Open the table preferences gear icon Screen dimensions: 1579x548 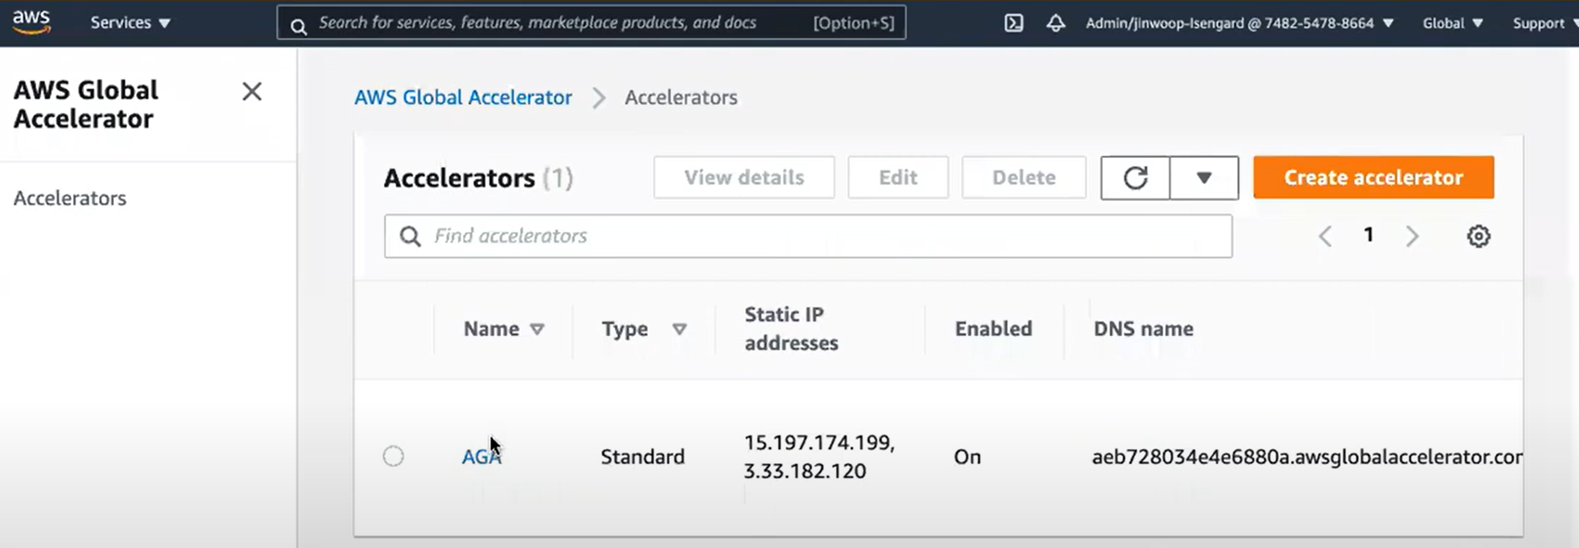pyautogui.click(x=1478, y=236)
